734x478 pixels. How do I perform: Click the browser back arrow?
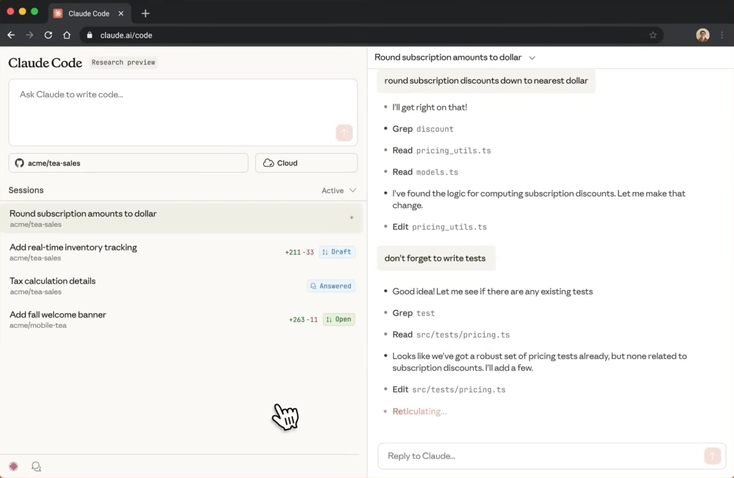coord(11,35)
